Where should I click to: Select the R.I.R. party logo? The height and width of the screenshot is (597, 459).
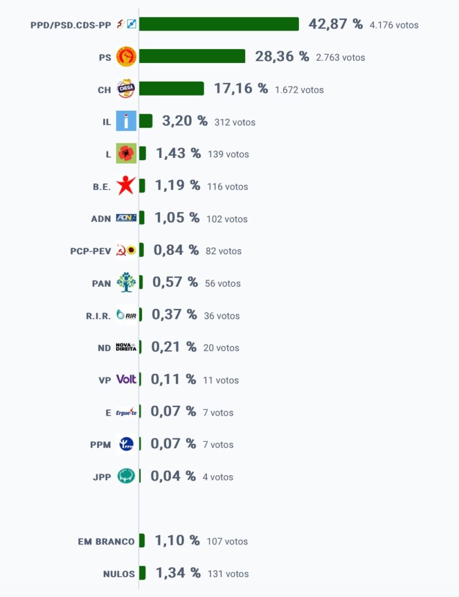(126, 314)
